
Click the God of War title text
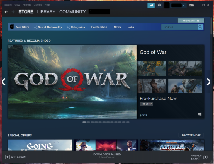click(x=153, y=52)
